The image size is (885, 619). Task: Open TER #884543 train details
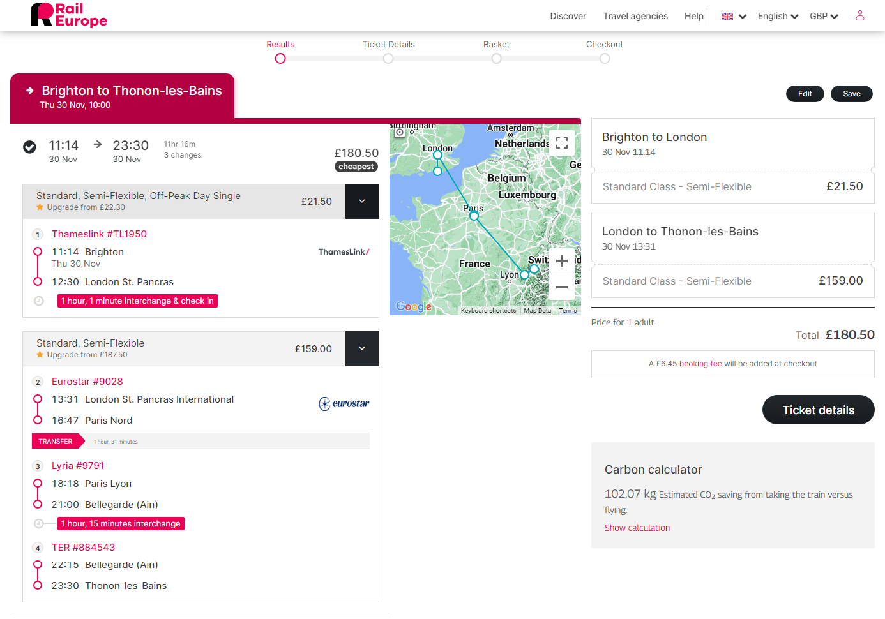coord(84,548)
